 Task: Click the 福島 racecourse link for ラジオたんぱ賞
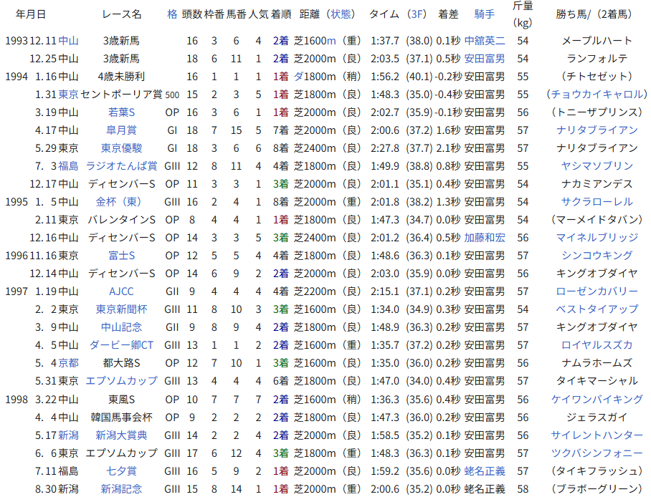point(69,166)
